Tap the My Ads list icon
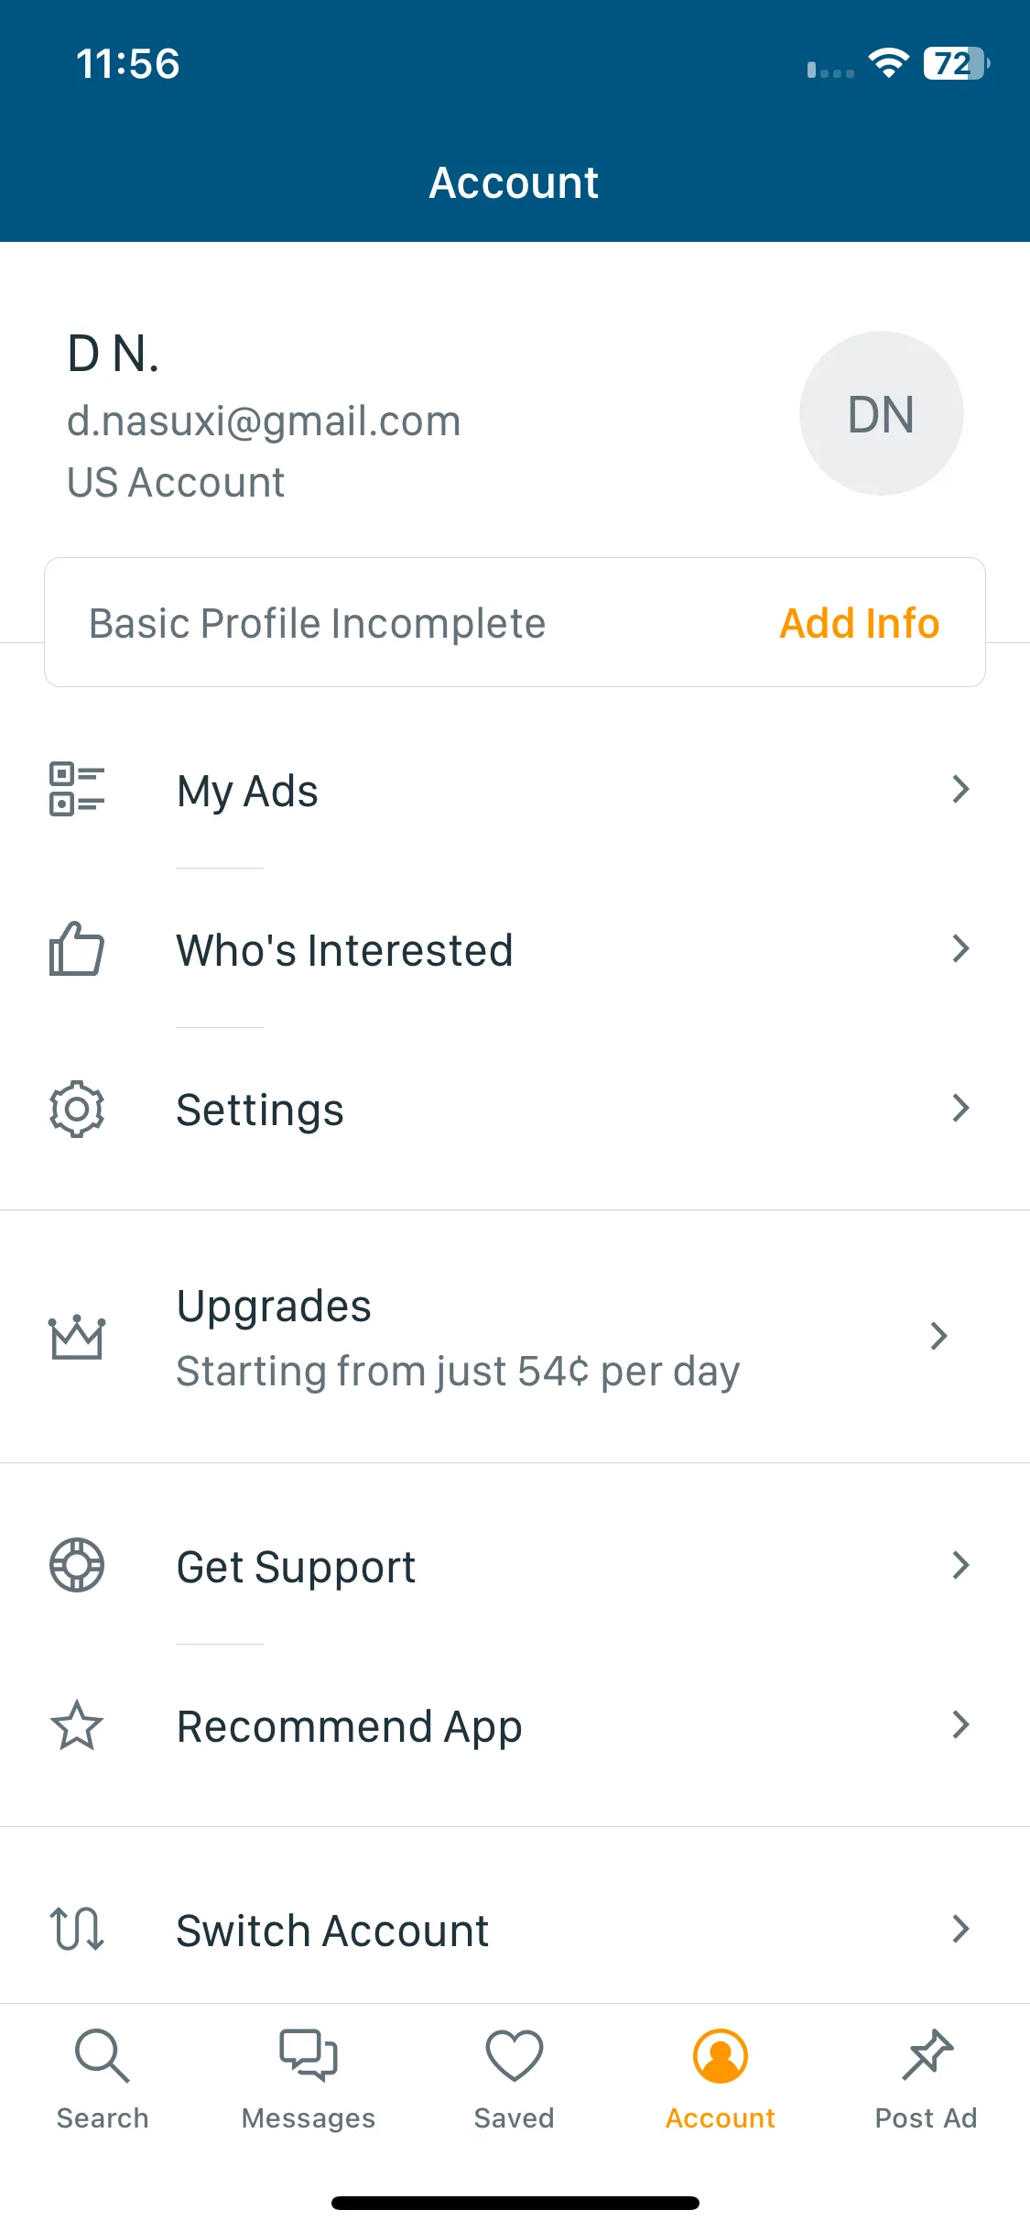The image size is (1030, 2232). click(x=77, y=790)
